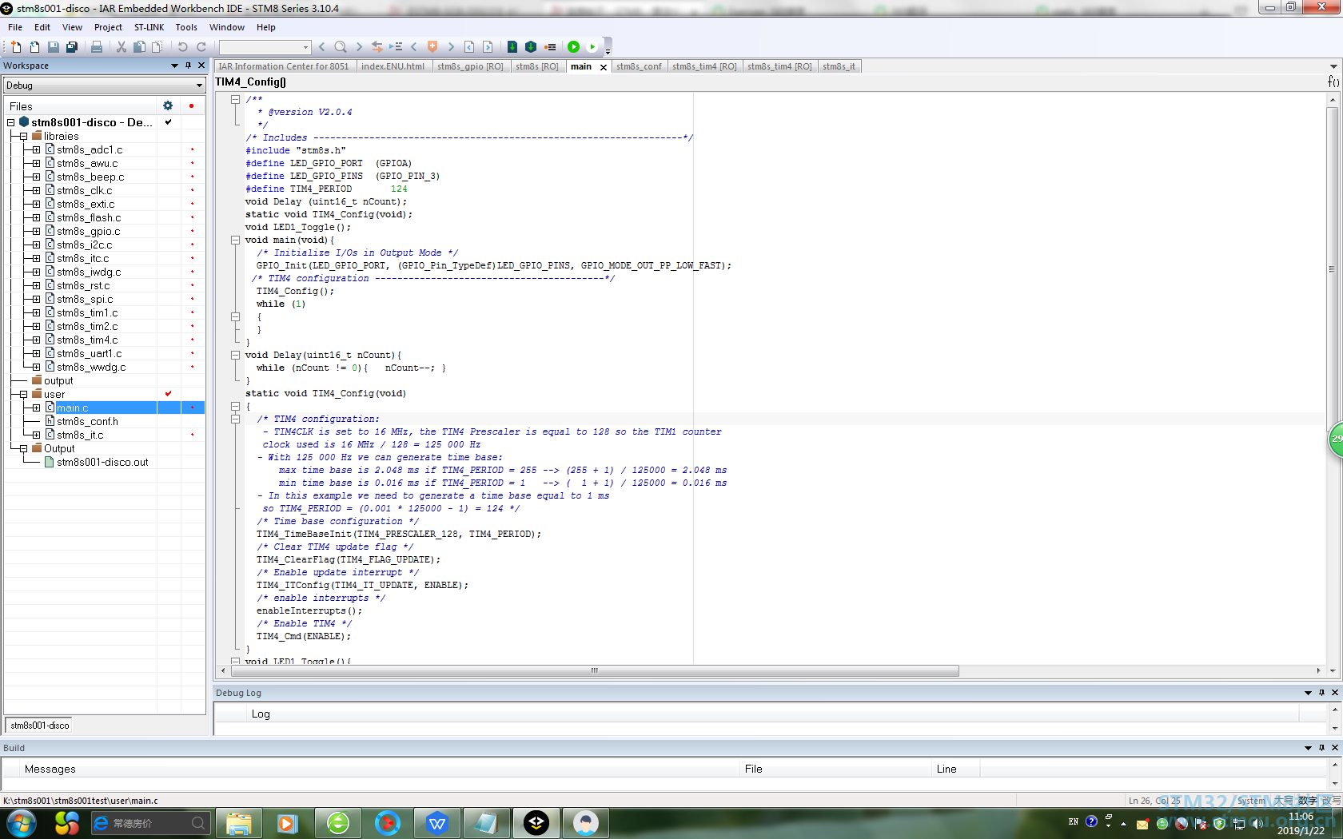
Task: Open the Build panel menu arrow
Action: [1308, 748]
